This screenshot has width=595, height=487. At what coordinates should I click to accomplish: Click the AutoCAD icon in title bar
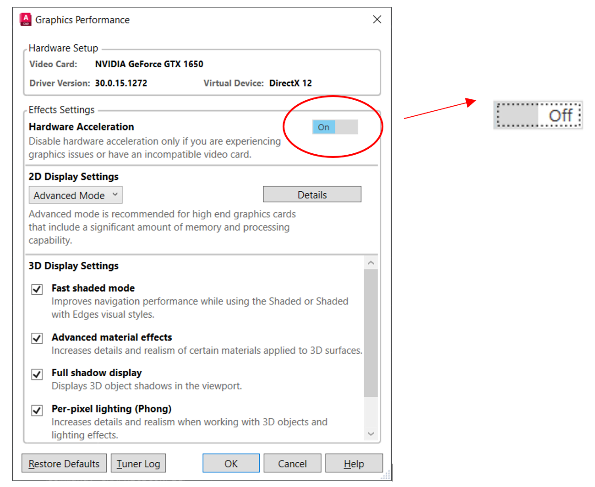[x=26, y=19]
